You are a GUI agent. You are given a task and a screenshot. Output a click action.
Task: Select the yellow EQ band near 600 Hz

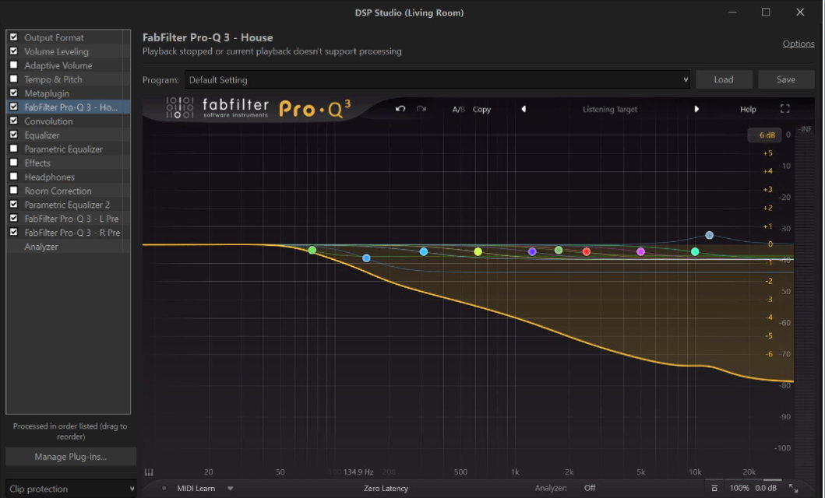(478, 251)
